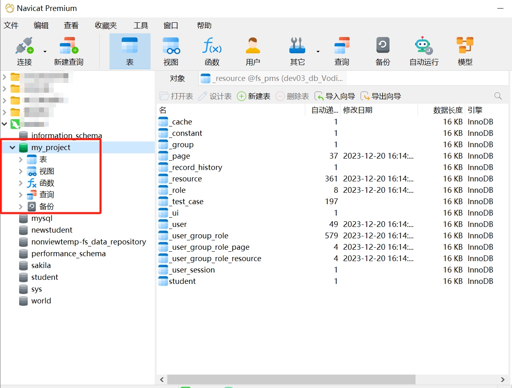Expand the 表 node under my_project

tap(21, 159)
